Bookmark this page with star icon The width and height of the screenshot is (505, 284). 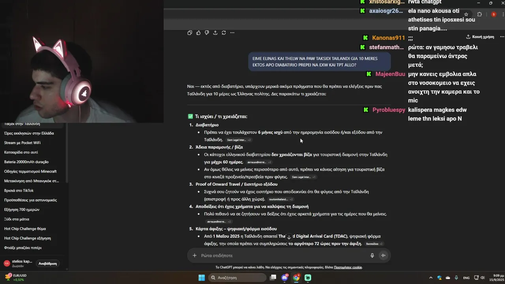(466, 14)
